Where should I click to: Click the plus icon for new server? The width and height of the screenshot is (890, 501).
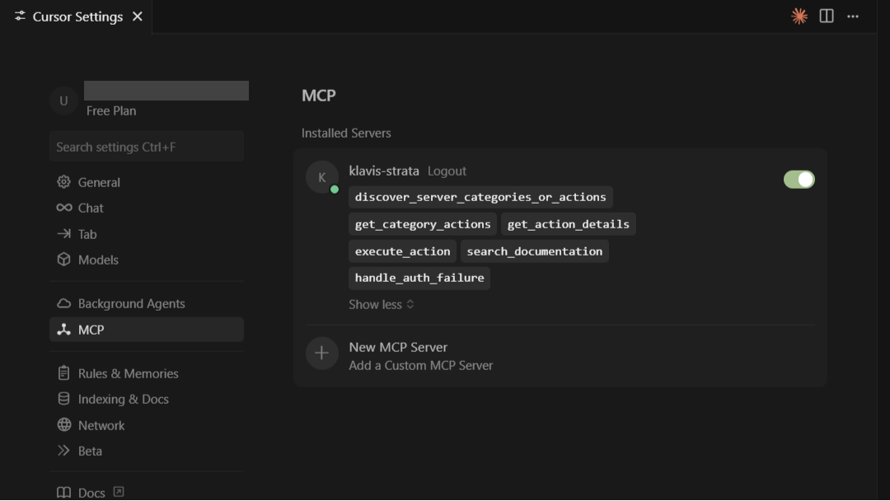coord(322,354)
